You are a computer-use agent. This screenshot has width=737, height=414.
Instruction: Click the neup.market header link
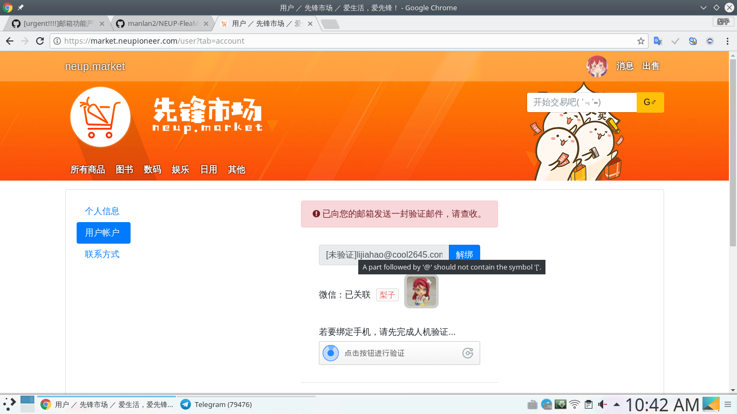pyautogui.click(x=95, y=66)
